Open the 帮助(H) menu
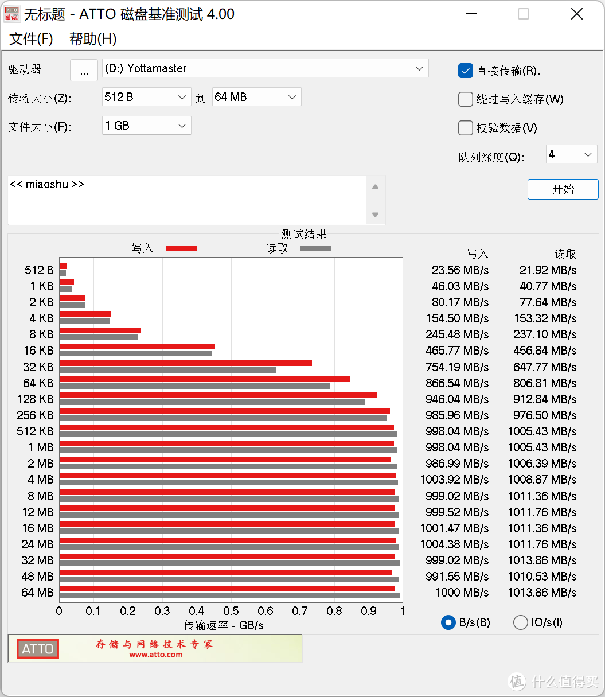 (92, 39)
